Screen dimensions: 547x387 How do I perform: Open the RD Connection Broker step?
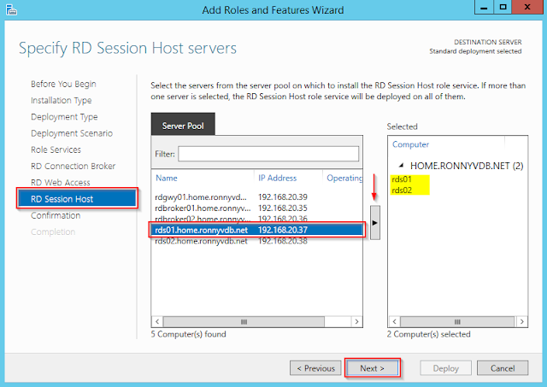click(x=73, y=166)
